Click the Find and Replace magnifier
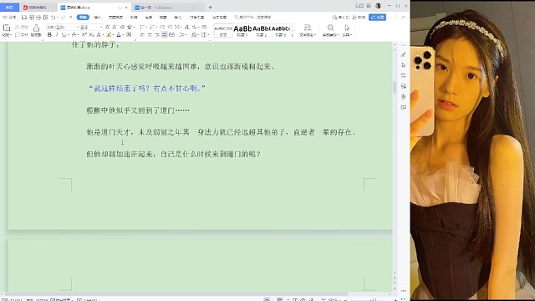 pos(330,28)
